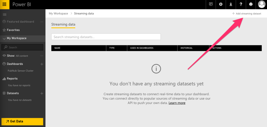Open the settings gear menu

point(221,4)
